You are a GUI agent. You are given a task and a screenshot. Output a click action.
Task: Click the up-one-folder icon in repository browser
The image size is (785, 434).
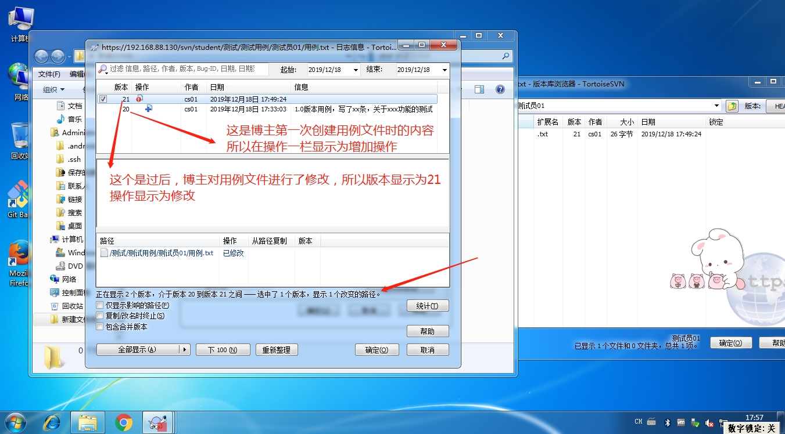pyautogui.click(x=732, y=106)
